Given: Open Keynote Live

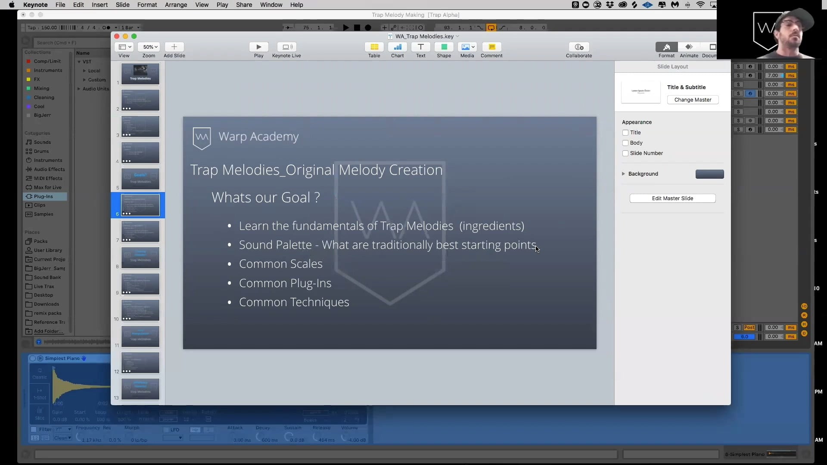Looking at the screenshot, I should pos(286,47).
